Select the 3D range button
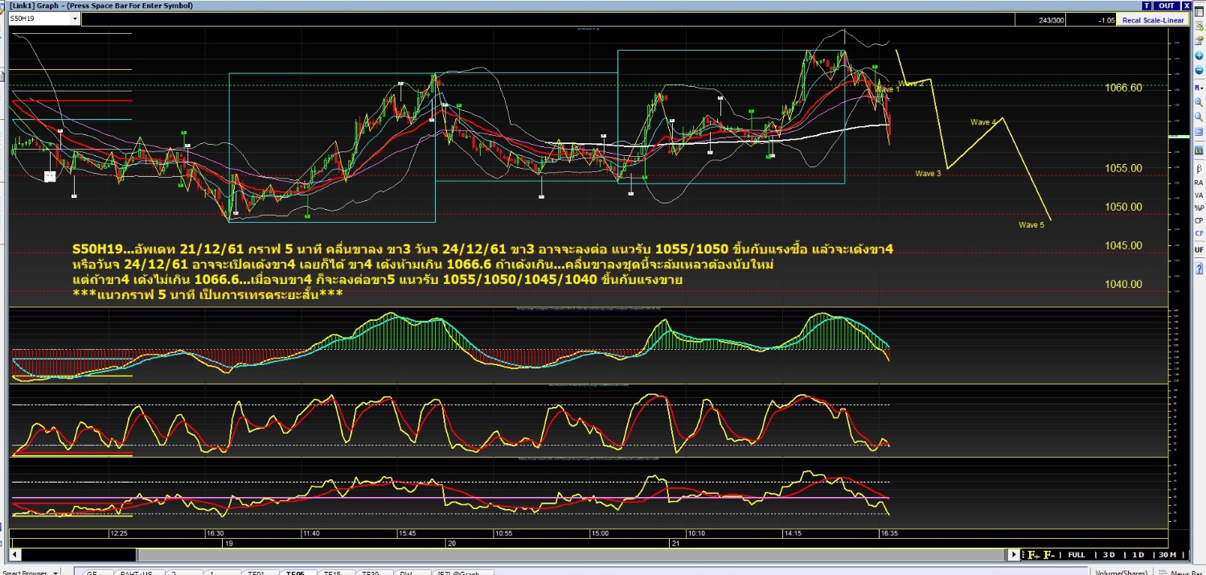 tap(1109, 555)
